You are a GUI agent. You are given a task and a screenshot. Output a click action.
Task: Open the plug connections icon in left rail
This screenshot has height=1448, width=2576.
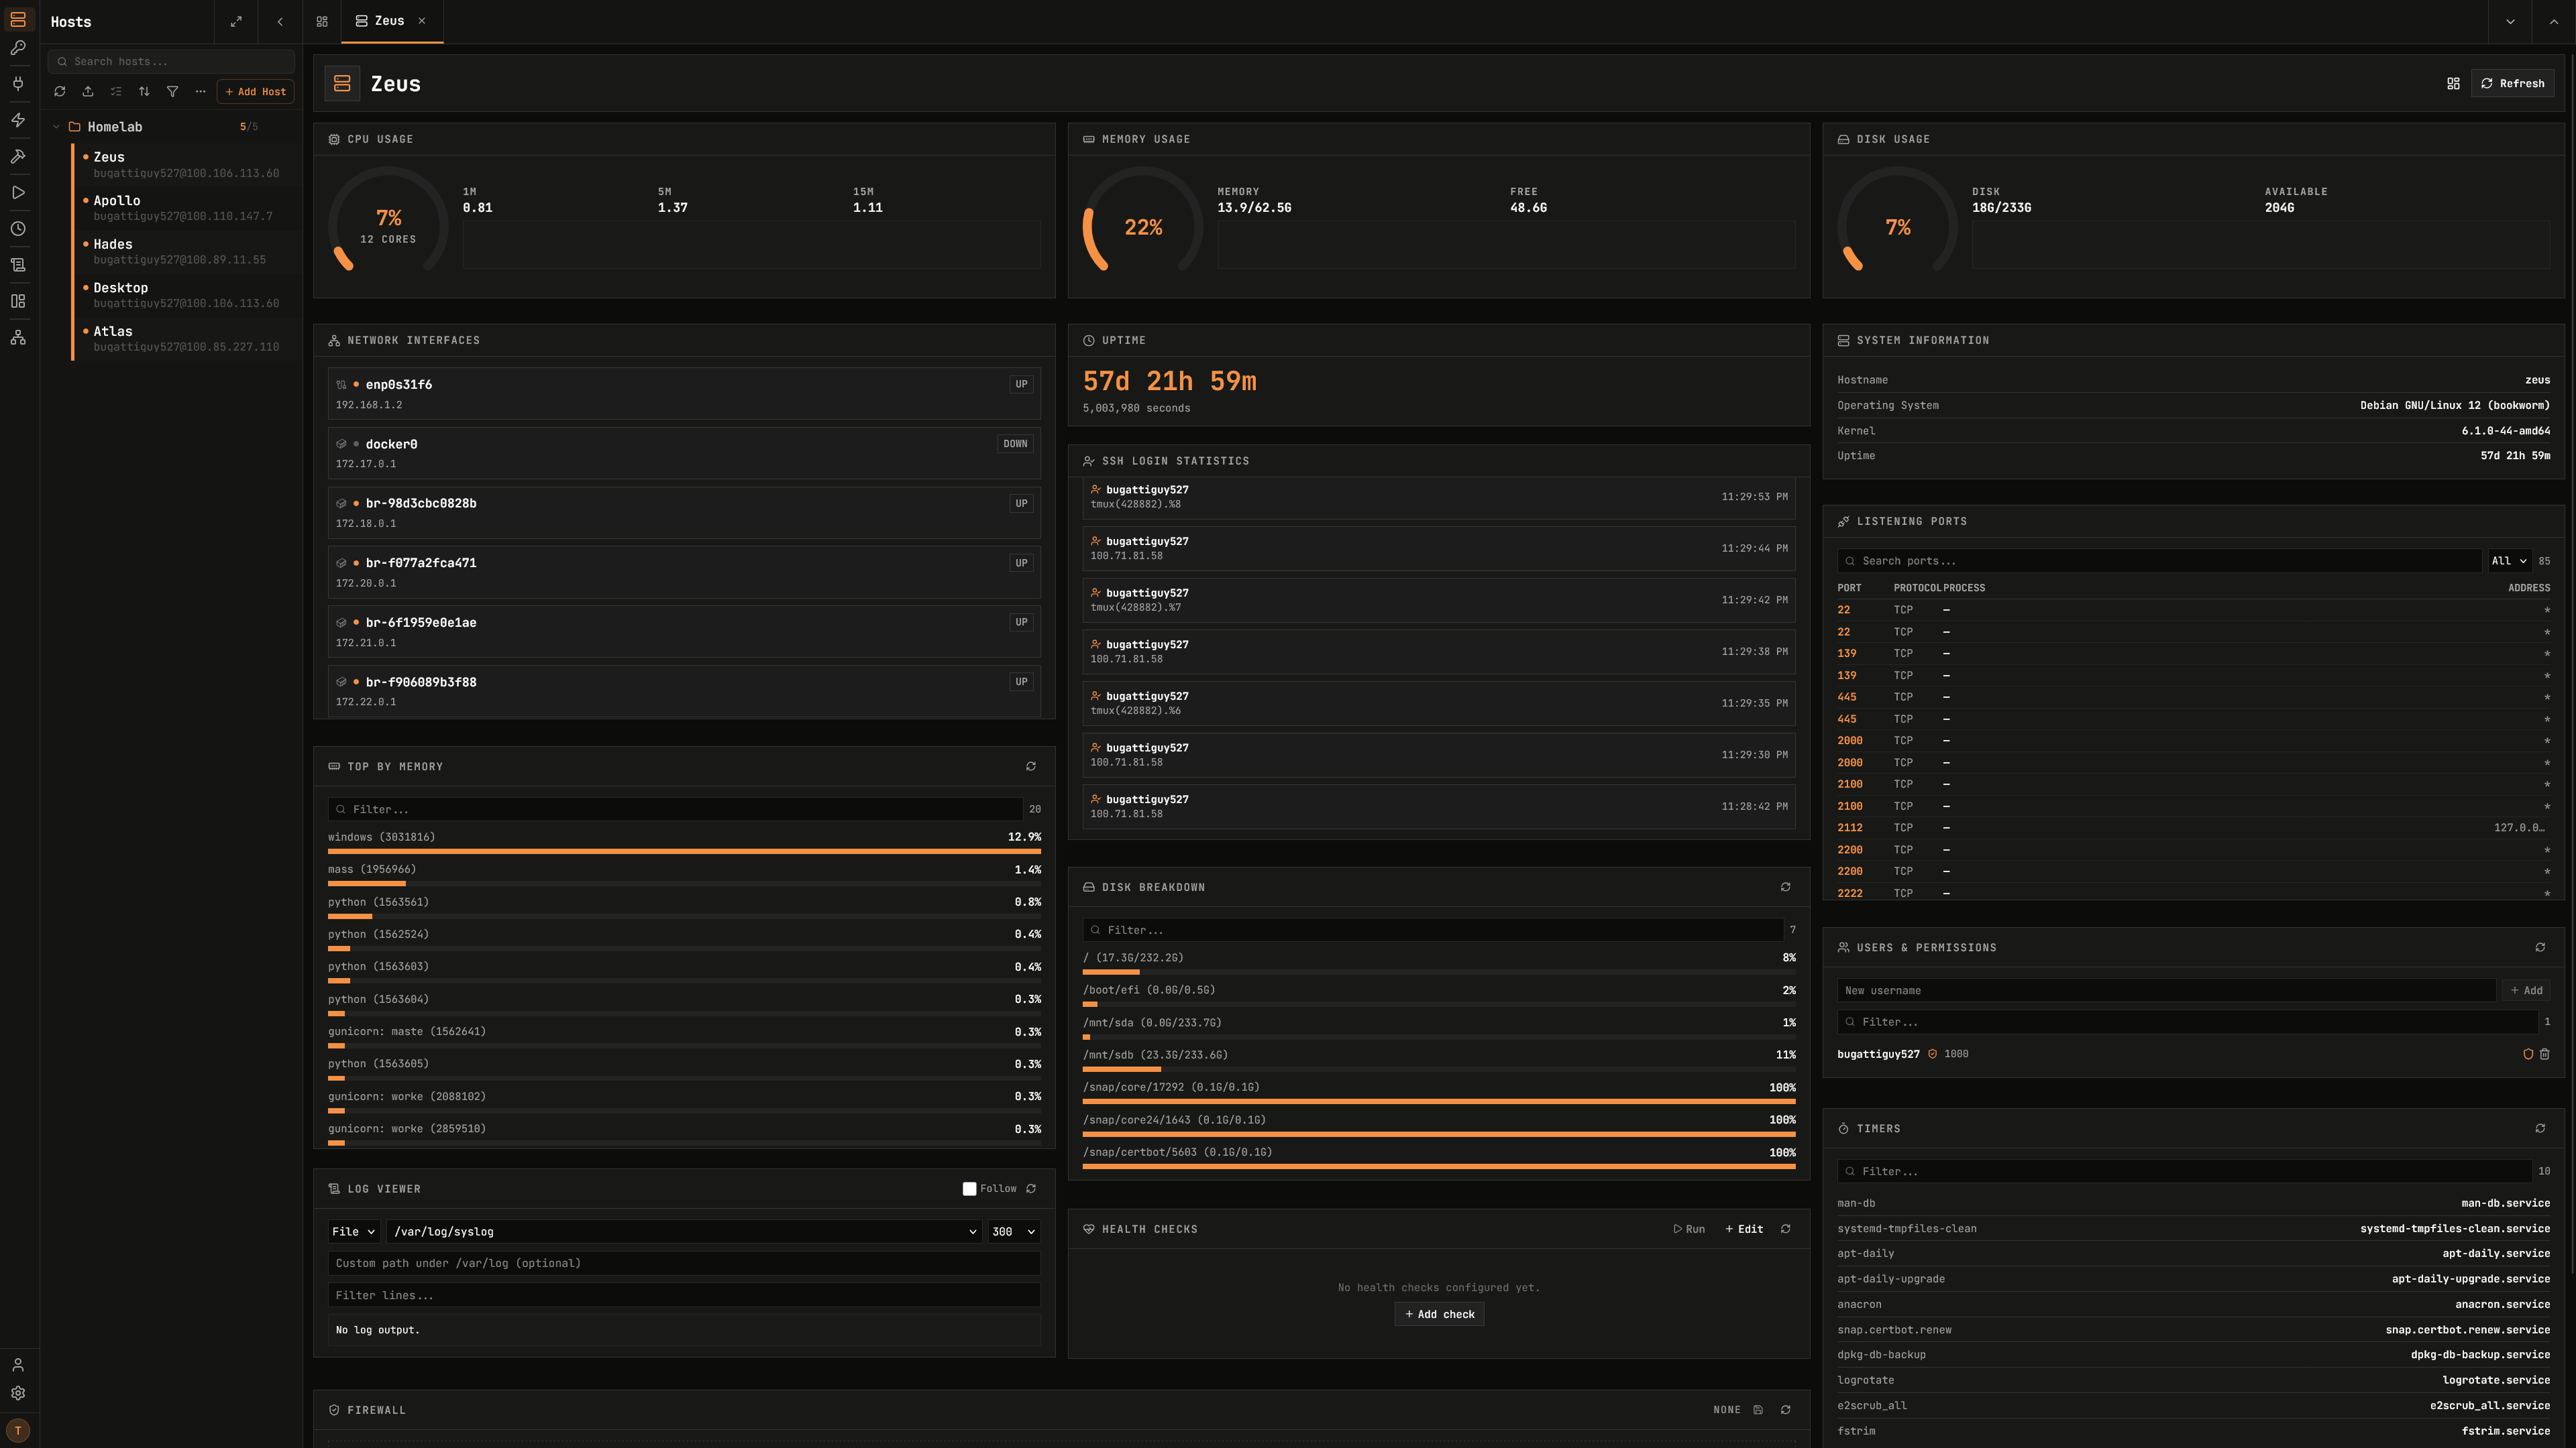coord(18,83)
